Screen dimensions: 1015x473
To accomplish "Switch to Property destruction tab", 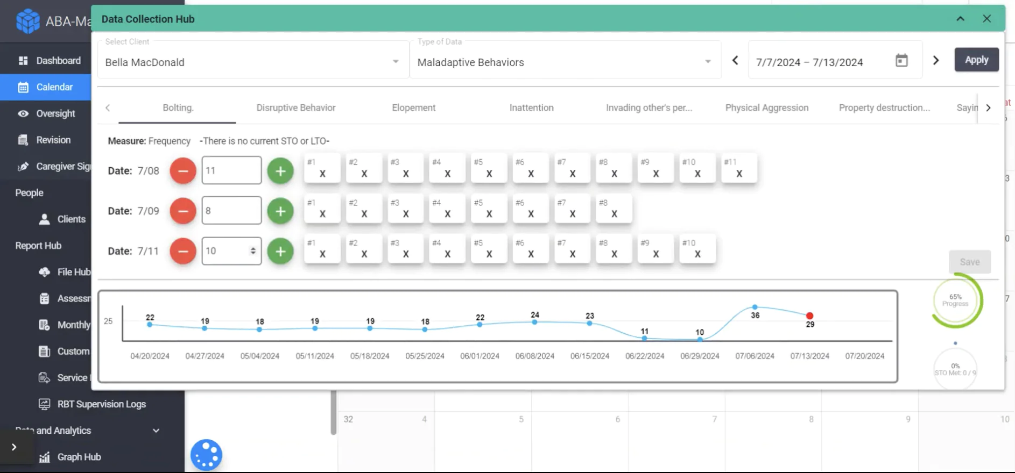I will [x=884, y=107].
